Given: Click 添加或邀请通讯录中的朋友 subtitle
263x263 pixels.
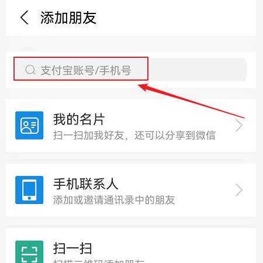Looking at the screenshot, I should pyautogui.click(x=114, y=200).
